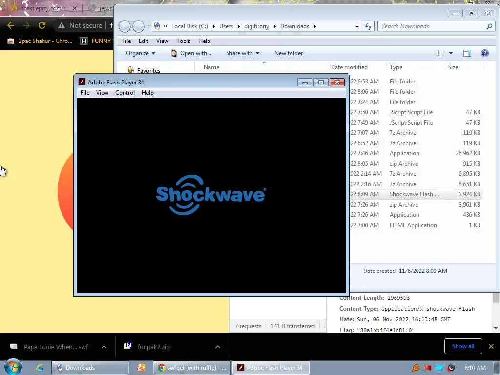Image resolution: width=500 pixels, height=375 pixels.
Task: Open the Organize dropdown
Action: pos(140,53)
